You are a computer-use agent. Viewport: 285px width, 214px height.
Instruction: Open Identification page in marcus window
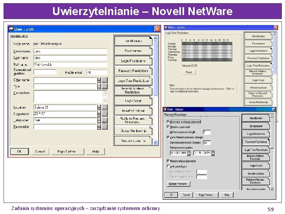tap(256, 118)
